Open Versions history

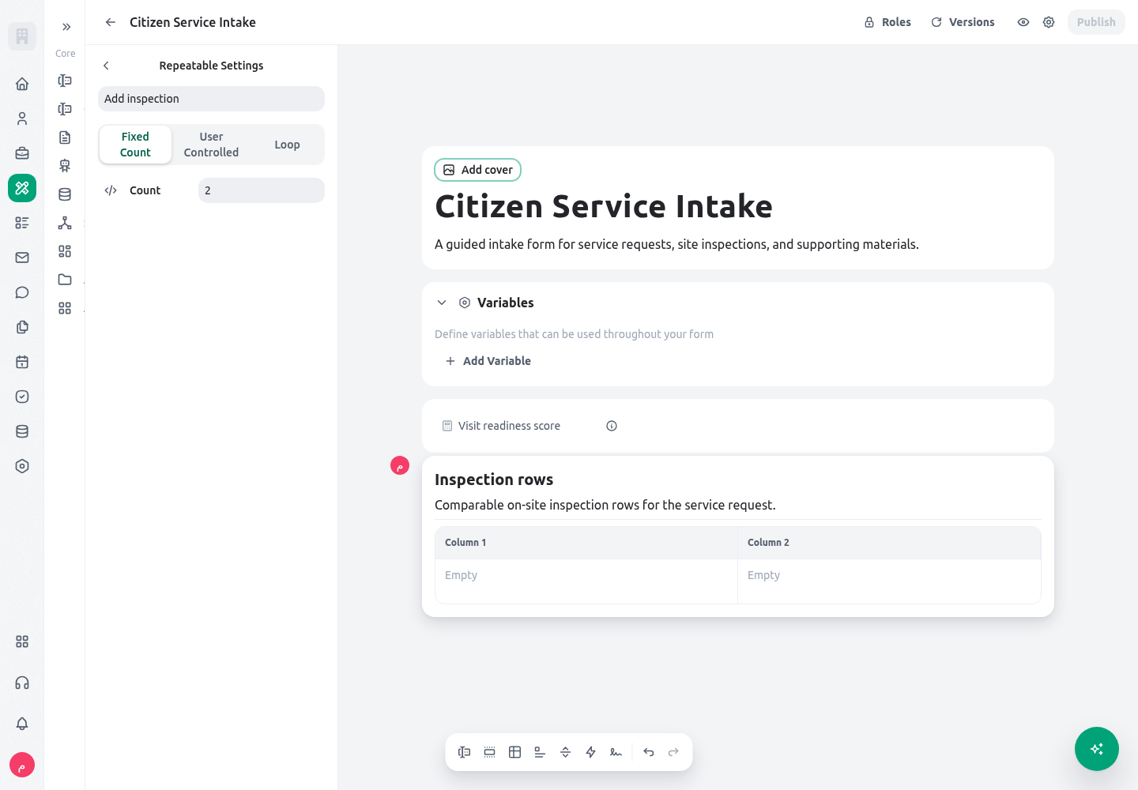pyautogui.click(x=963, y=22)
